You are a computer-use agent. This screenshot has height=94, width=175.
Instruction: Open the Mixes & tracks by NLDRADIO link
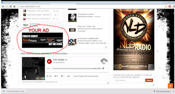32,82
